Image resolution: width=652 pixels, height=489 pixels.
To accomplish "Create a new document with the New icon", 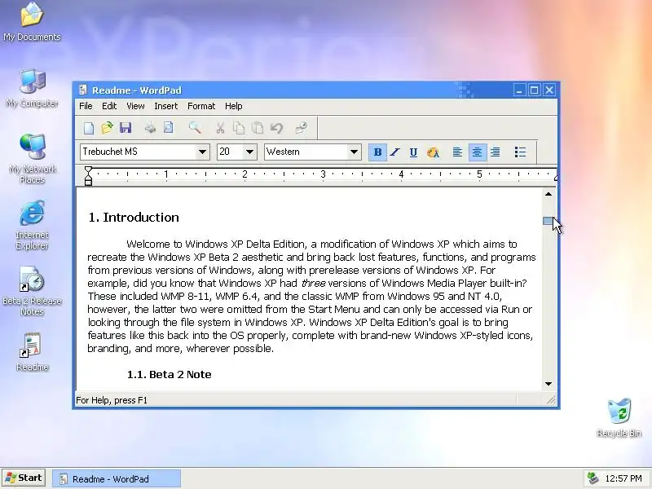I will pos(89,128).
